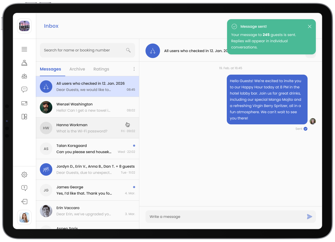This screenshot has width=335, height=242.
Task: Select the inbox tray icon in sidebar
Action: 24,76
